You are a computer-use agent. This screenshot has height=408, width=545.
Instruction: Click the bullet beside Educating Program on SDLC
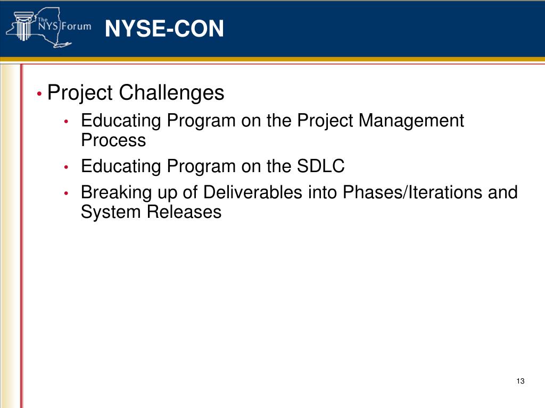pyautogui.click(x=66, y=167)
